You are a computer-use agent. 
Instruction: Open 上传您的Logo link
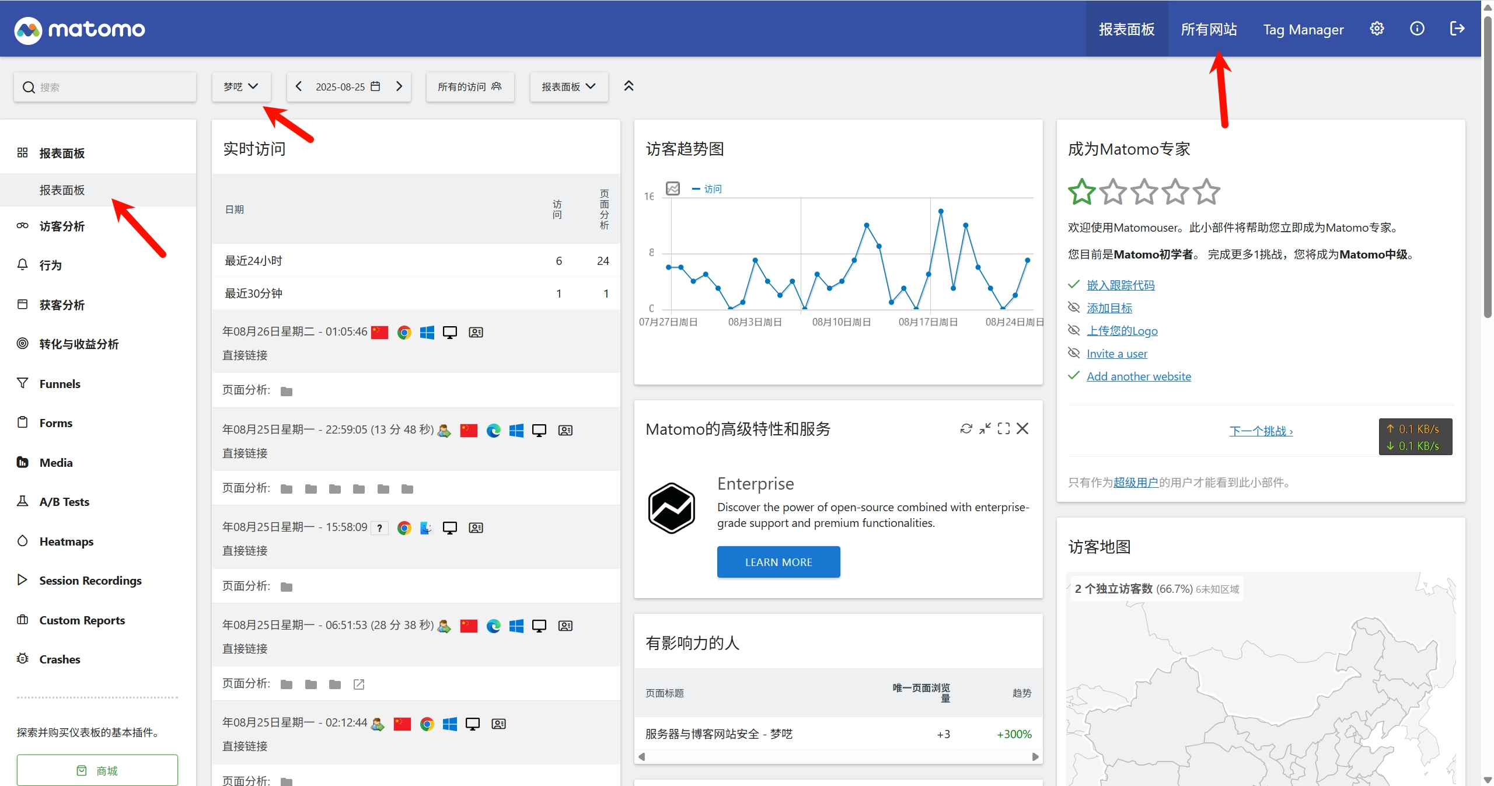[x=1122, y=331]
